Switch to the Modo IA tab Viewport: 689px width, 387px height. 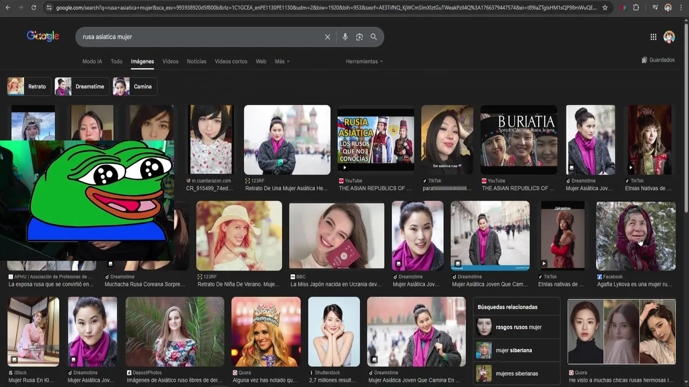(x=92, y=61)
